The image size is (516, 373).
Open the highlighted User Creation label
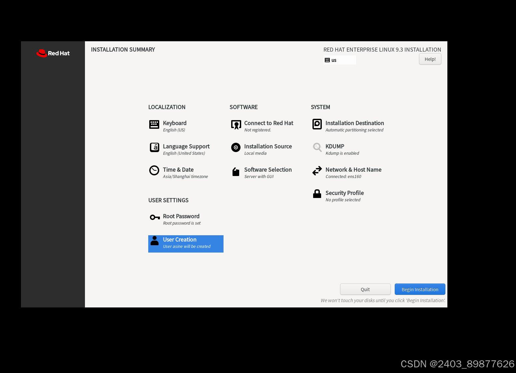pos(180,240)
